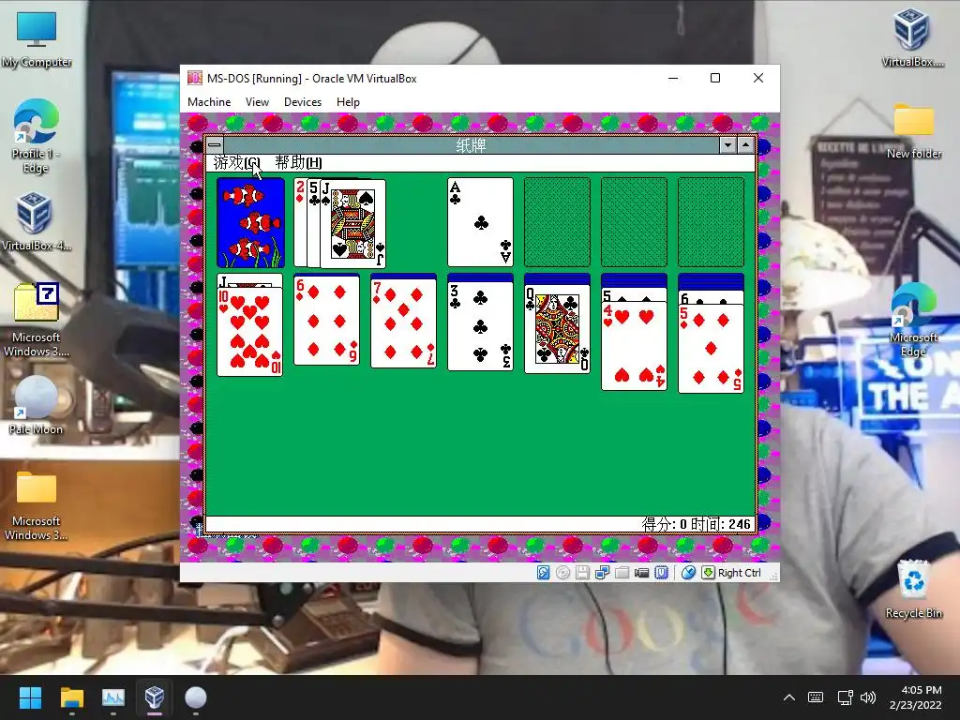The width and height of the screenshot is (960, 720).
Task: Open the 游戏(G) game menu in Solitaire
Action: coord(236,162)
